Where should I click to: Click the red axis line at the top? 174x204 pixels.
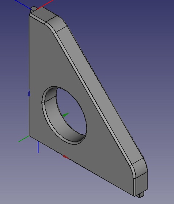pos(45,5)
